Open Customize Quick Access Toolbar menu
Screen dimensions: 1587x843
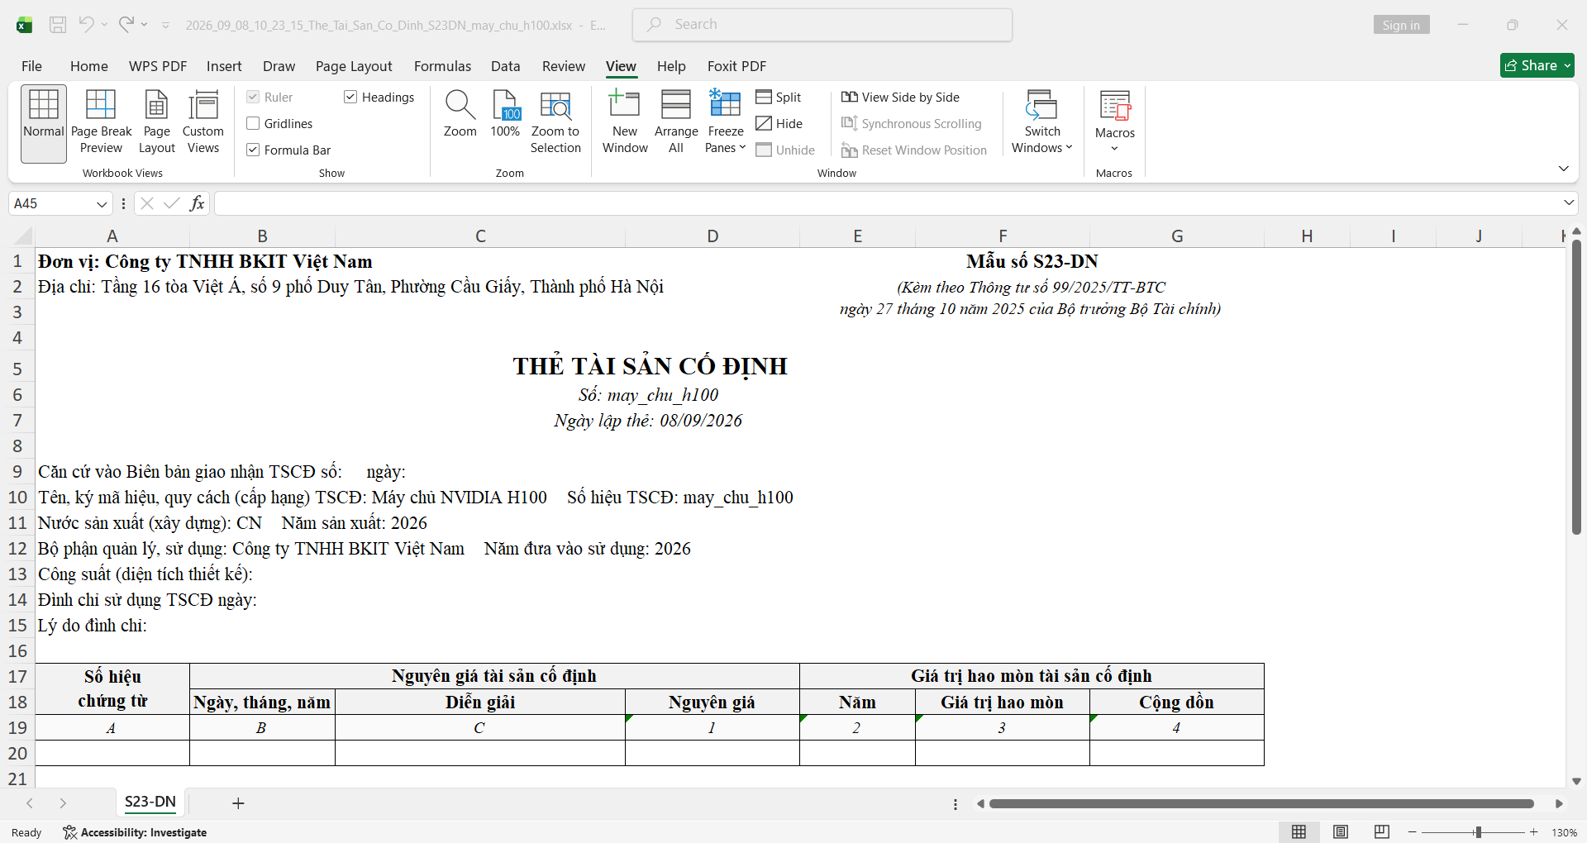(x=165, y=26)
